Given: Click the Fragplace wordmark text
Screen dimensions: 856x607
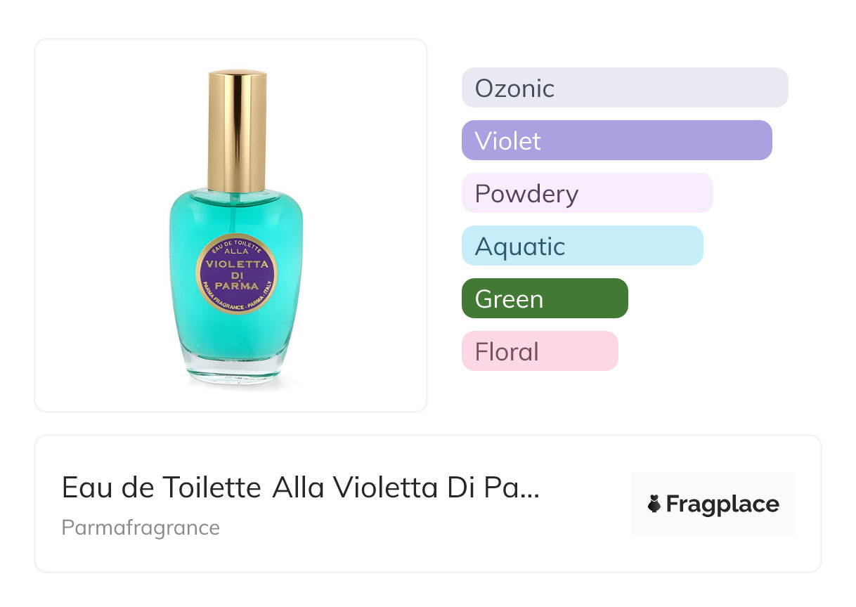Looking at the screenshot, I should tap(722, 504).
